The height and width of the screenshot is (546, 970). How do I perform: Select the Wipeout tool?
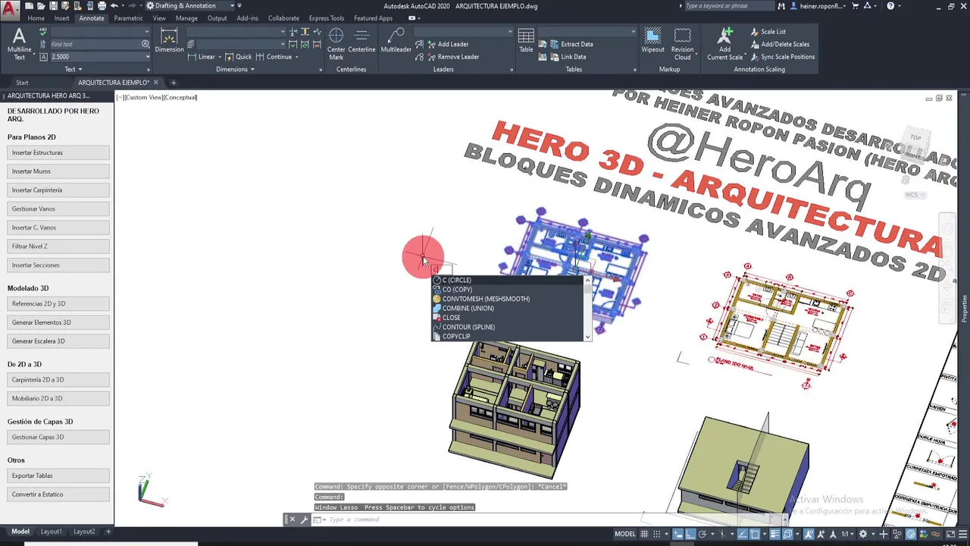point(652,41)
